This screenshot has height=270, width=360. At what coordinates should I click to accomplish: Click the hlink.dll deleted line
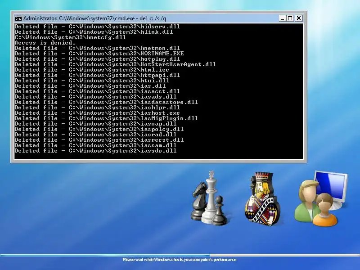pyautogui.click(x=94, y=32)
